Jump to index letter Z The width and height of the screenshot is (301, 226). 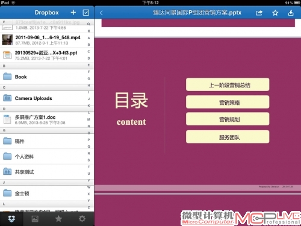point(88,207)
